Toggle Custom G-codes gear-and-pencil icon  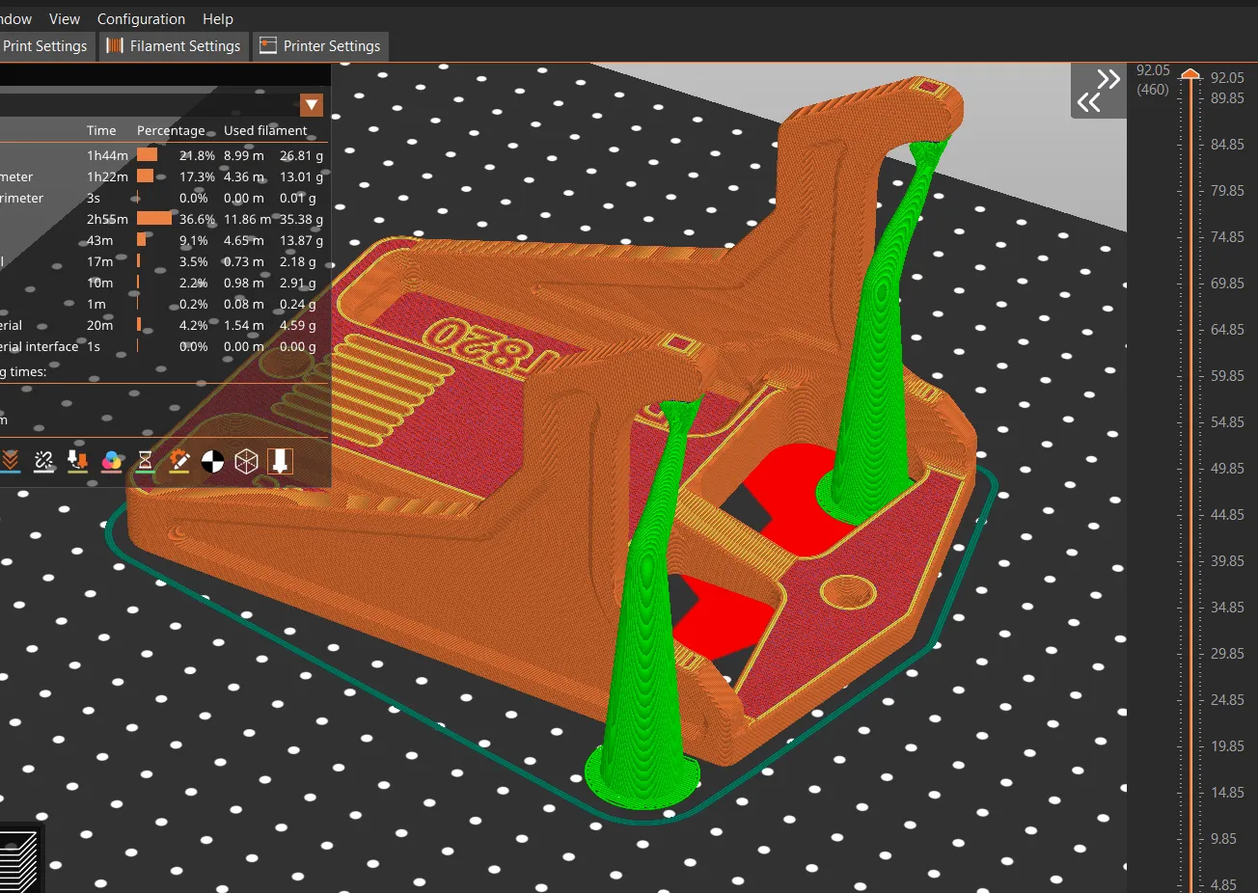coord(178,461)
